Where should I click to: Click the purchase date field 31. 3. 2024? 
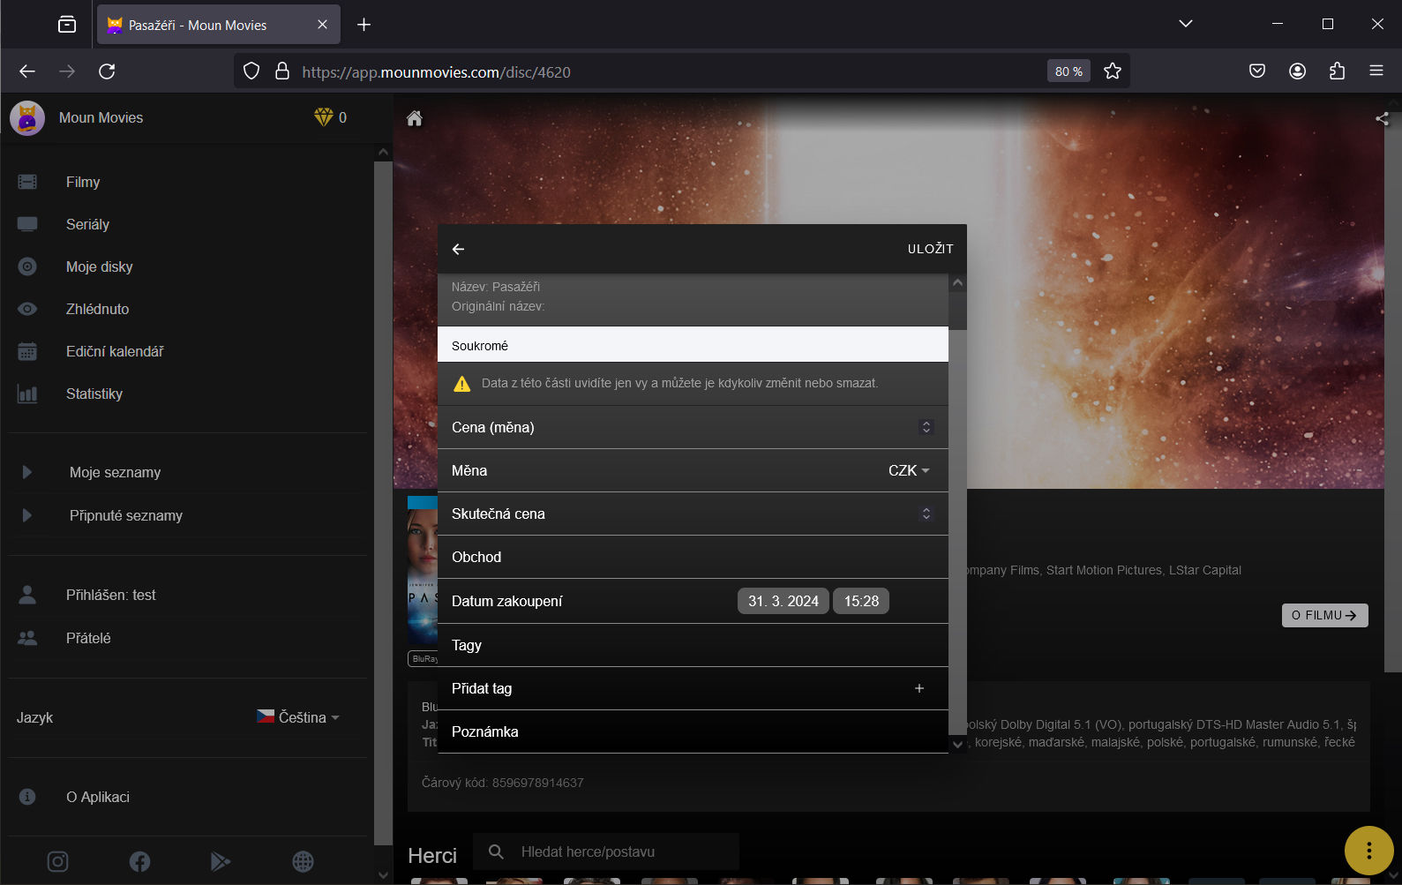pyautogui.click(x=783, y=601)
